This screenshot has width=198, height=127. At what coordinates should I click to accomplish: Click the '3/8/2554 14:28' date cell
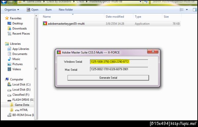[115, 24]
